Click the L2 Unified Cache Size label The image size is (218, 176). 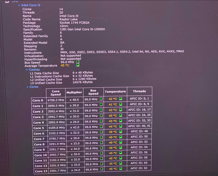pos(46,80)
